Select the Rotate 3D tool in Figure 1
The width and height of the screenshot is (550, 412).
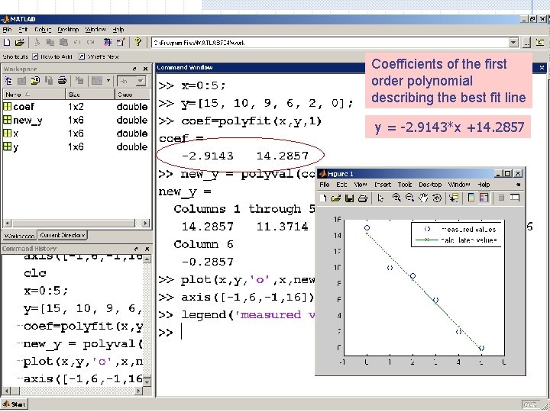click(437, 198)
